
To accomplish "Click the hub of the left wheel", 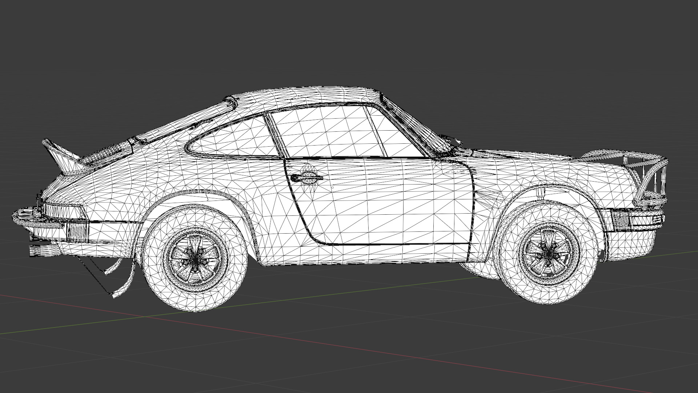I will [196, 259].
